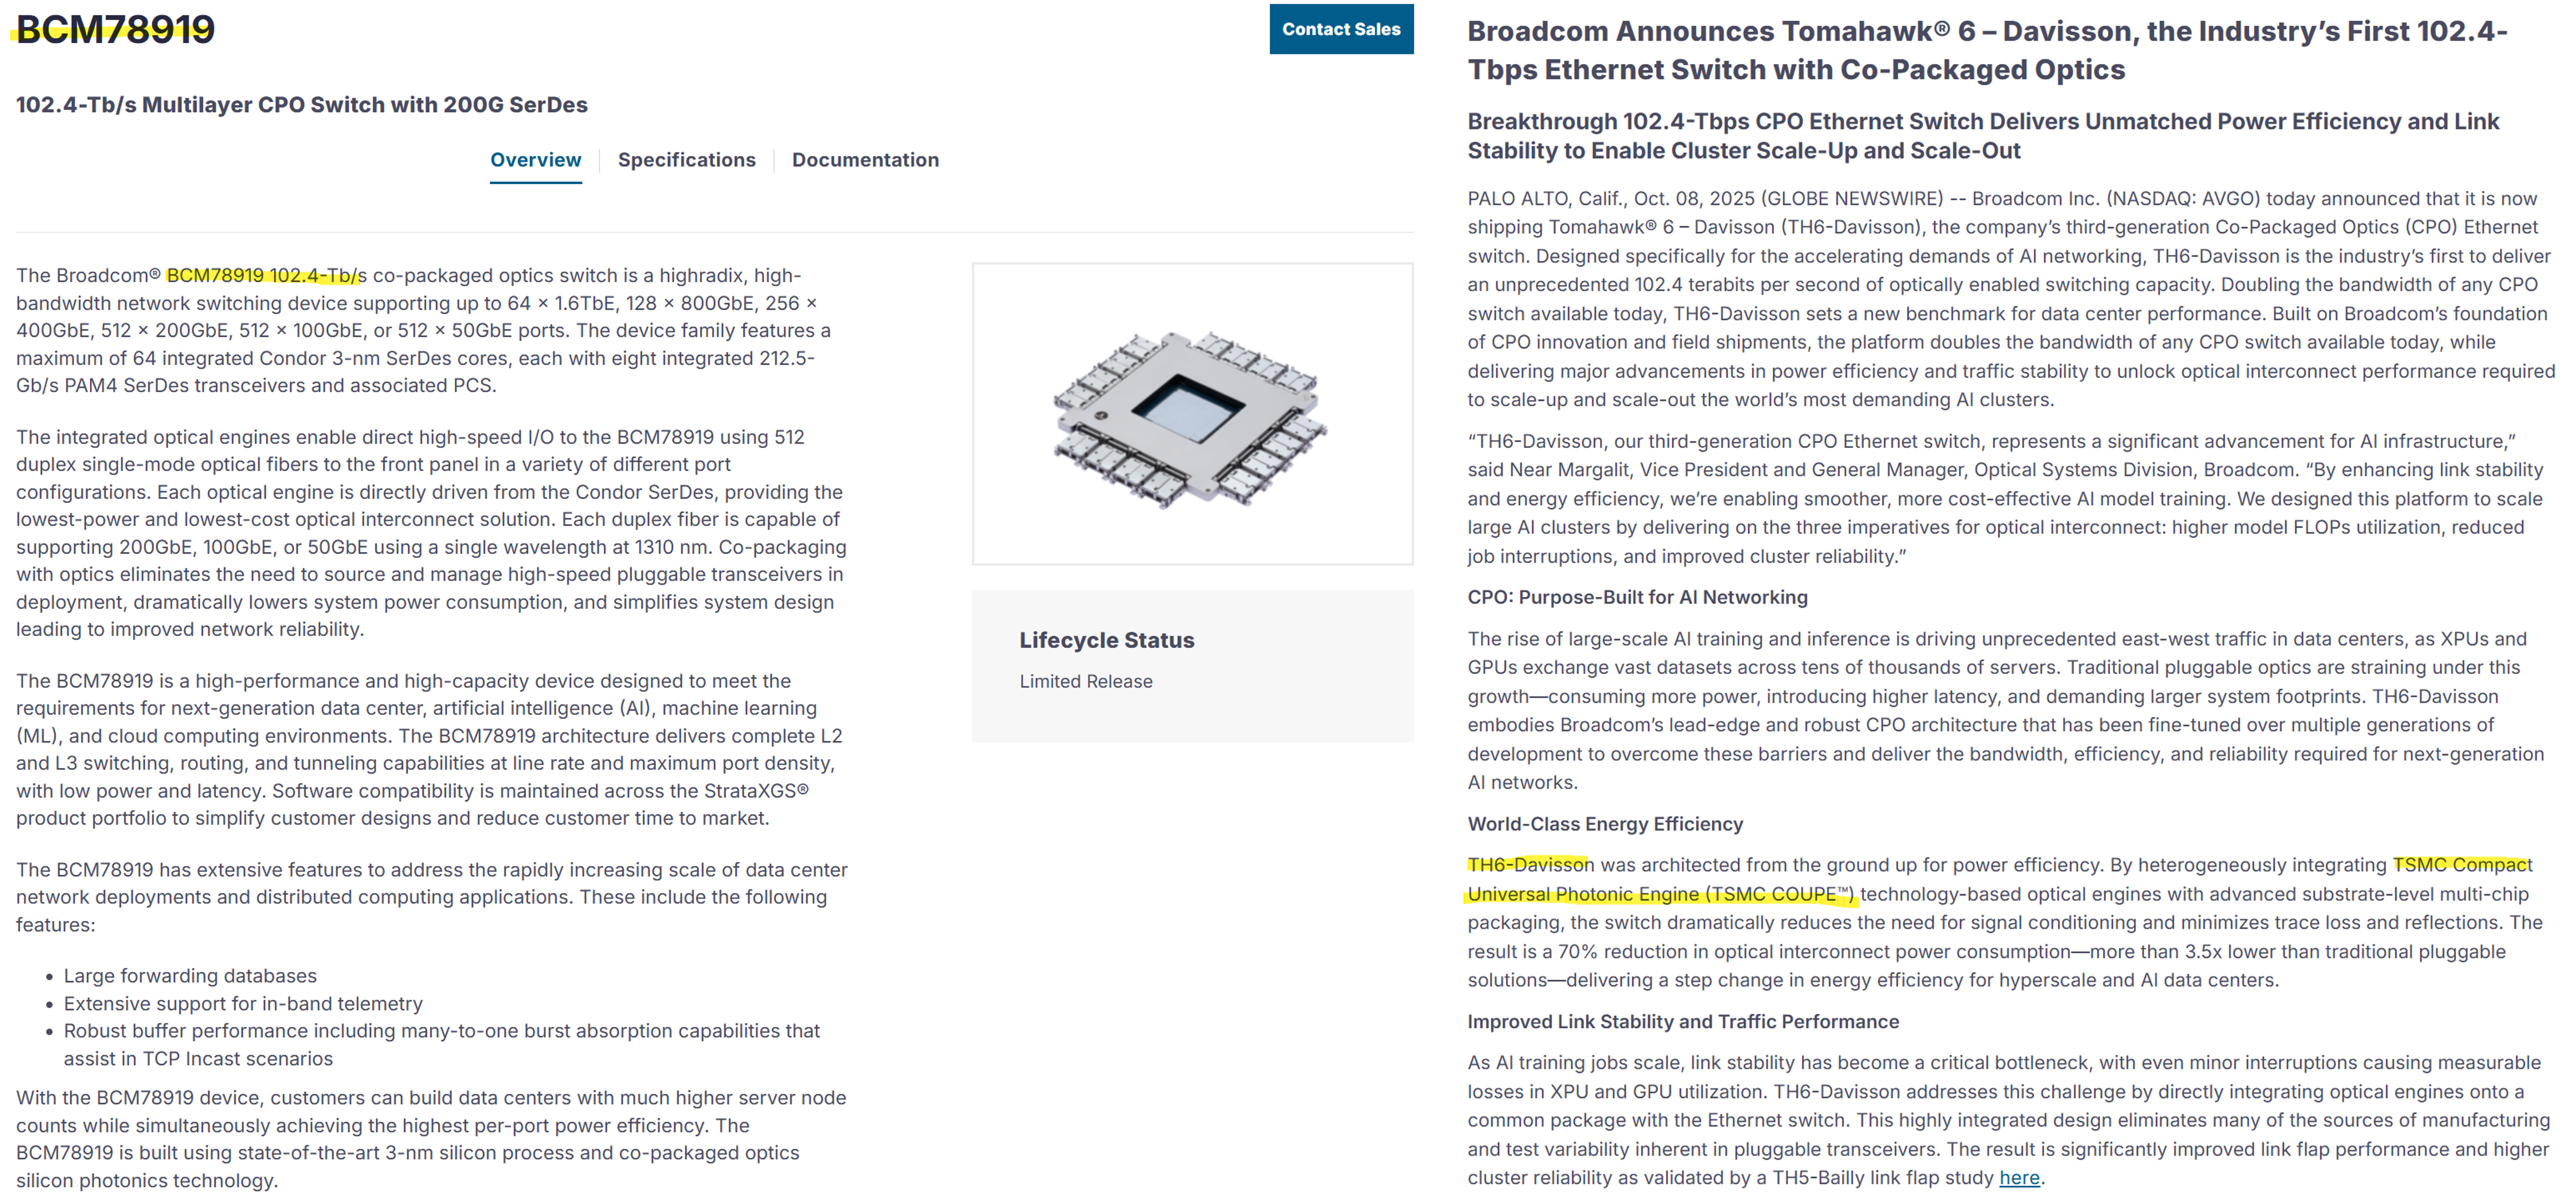Viewport: 2576px width, 1200px height.
Task: Click 'Extensive support for in-band telemetry' bullet
Action: 243,1003
